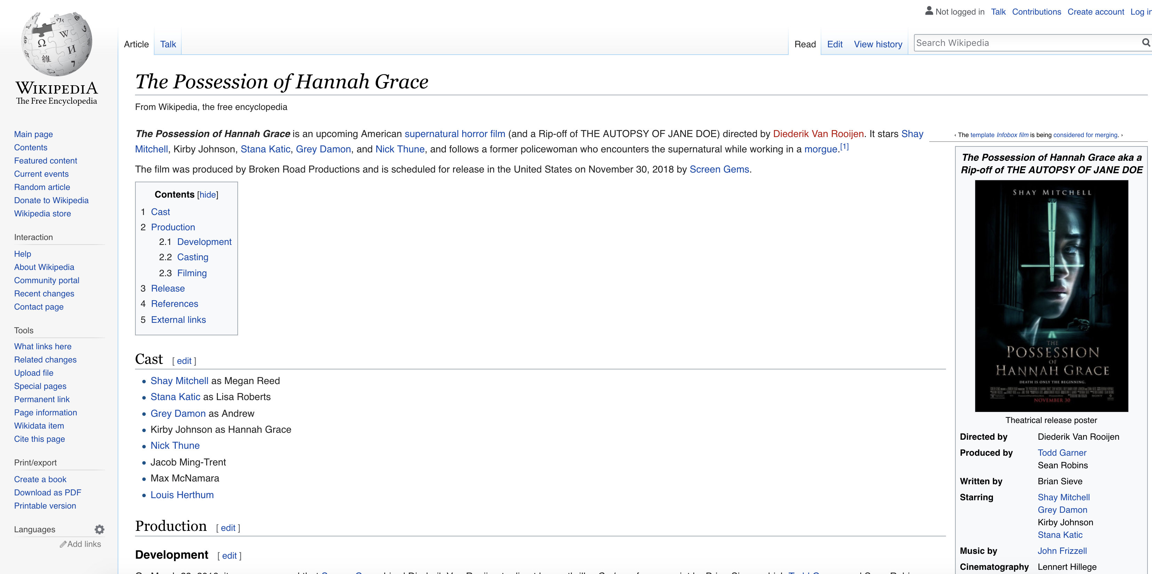
Task: Open language settings gear icon
Action: [99, 529]
